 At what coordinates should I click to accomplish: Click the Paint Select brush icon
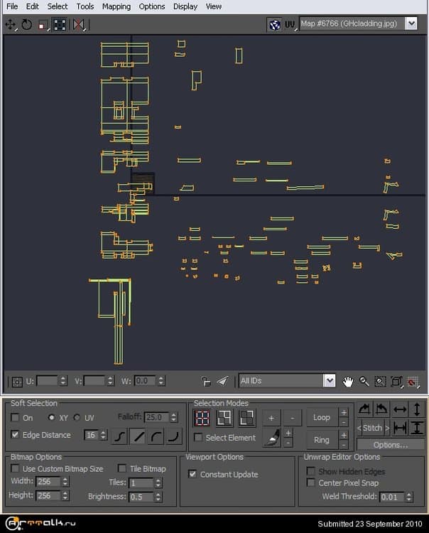271,439
